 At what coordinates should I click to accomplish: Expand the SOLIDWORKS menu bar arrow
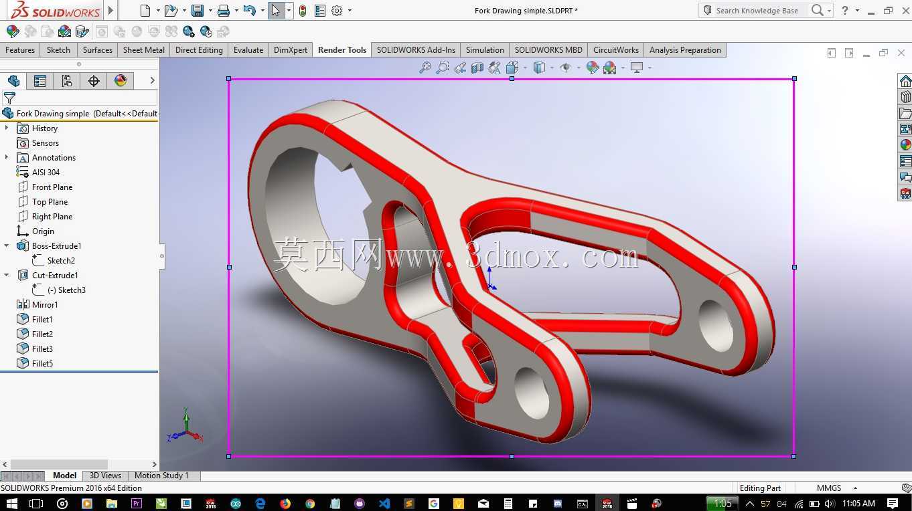[111, 10]
